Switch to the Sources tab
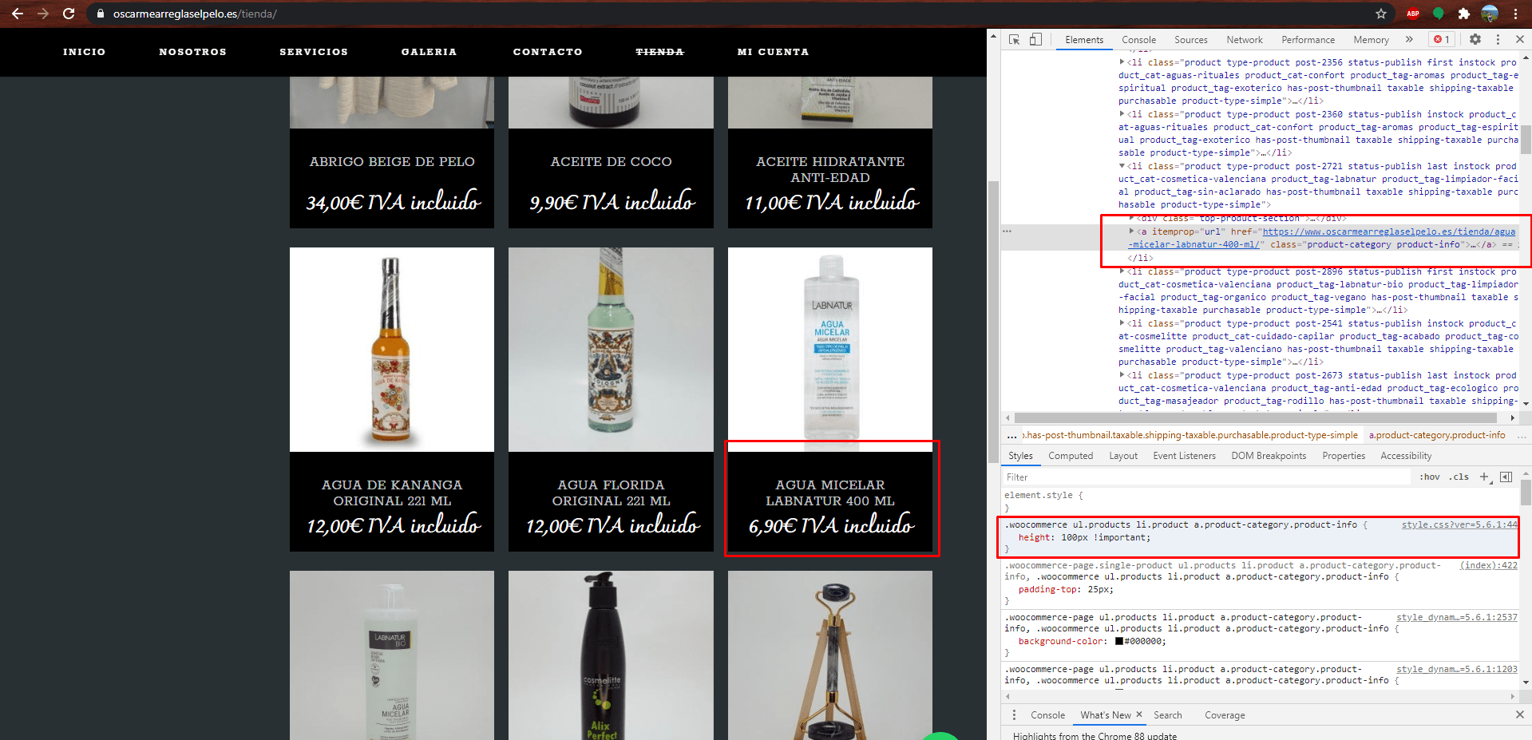Image resolution: width=1532 pixels, height=740 pixels. click(1190, 40)
